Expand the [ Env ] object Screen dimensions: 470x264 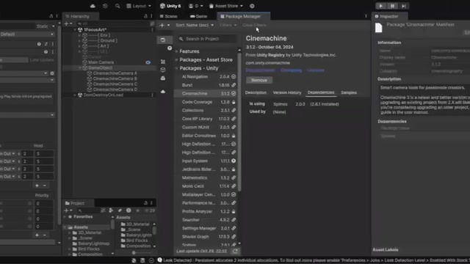(x=79, y=35)
